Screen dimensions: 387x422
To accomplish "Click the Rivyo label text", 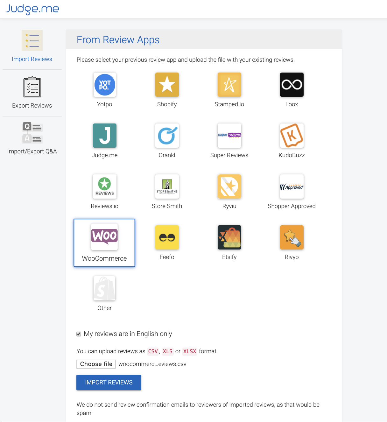I will pyautogui.click(x=292, y=257).
